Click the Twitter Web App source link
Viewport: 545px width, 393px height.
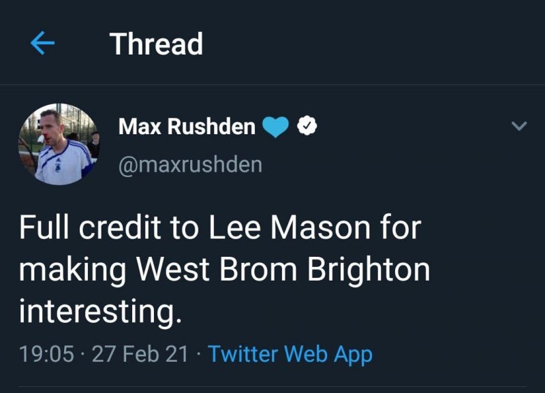(x=290, y=354)
